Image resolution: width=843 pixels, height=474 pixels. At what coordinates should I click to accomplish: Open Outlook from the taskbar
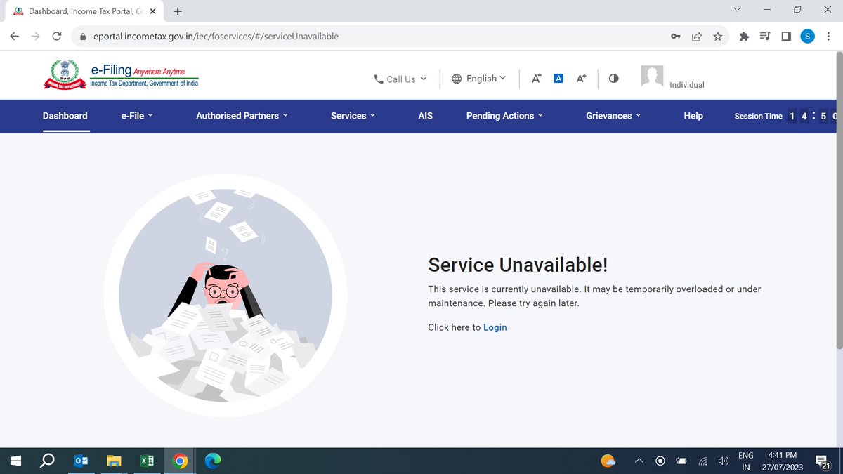[81, 461]
